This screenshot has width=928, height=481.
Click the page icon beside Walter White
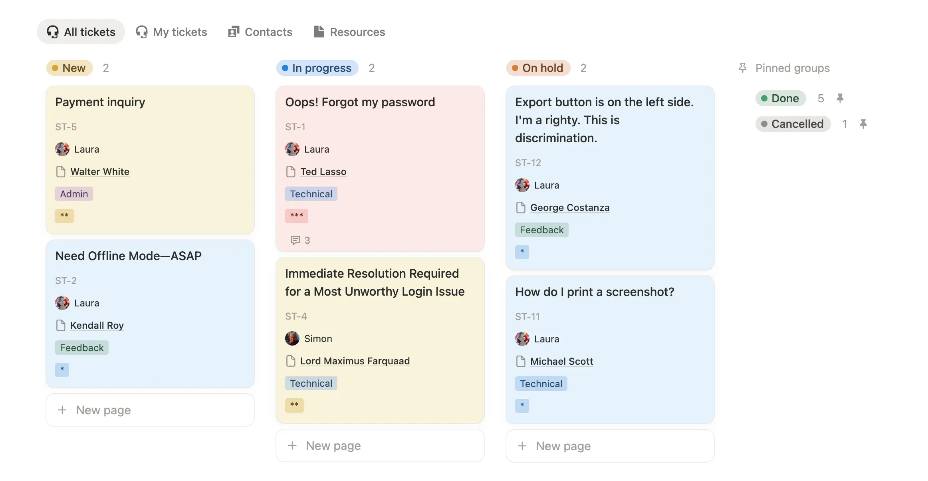(61, 171)
